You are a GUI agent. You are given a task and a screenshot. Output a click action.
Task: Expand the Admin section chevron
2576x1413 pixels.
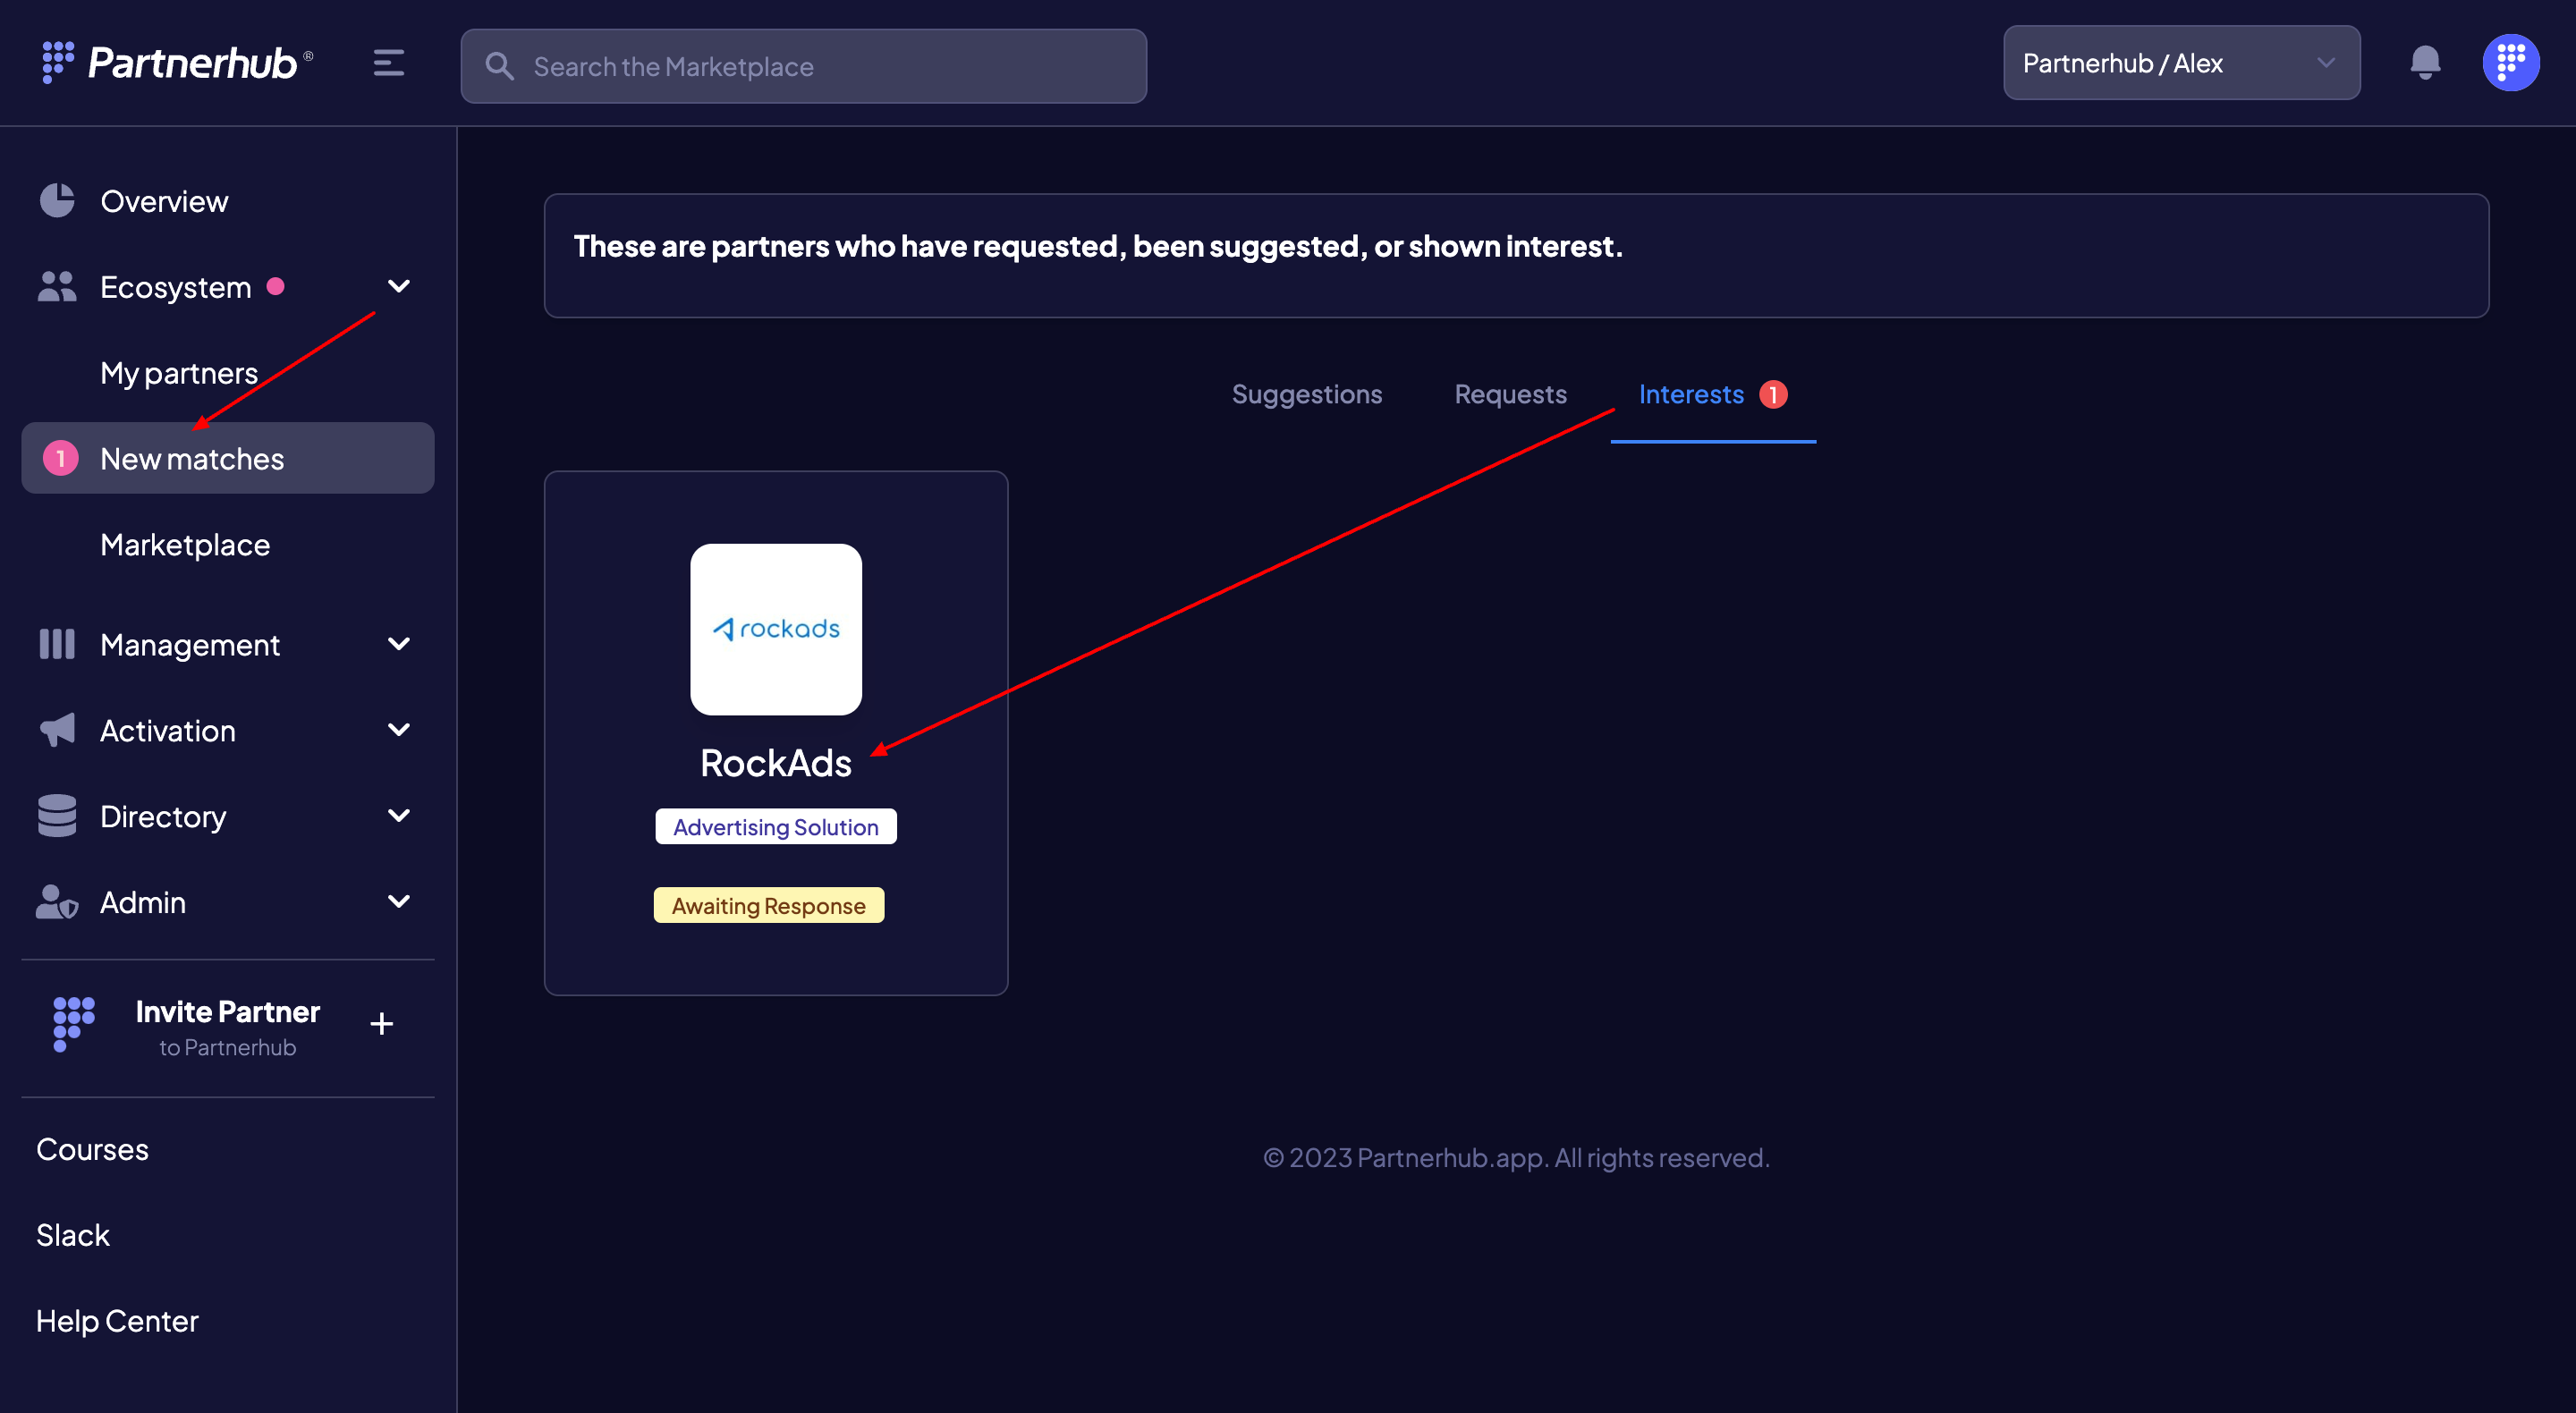pos(398,902)
